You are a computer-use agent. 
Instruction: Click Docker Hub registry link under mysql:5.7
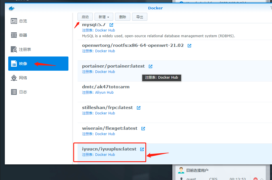[105, 30]
